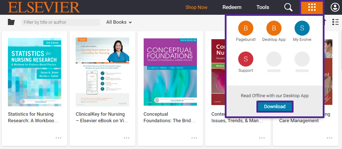Select Shop Now in top navigation
The width and height of the screenshot is (342, 149).
pos(196,7)
